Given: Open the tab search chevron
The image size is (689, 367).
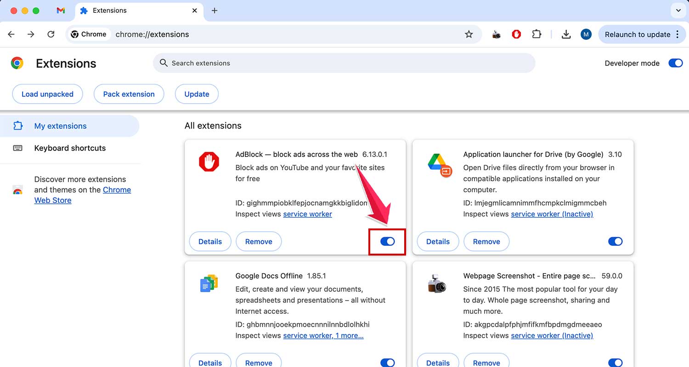Looking at the screenshot, I should click(x=678, y=10).
